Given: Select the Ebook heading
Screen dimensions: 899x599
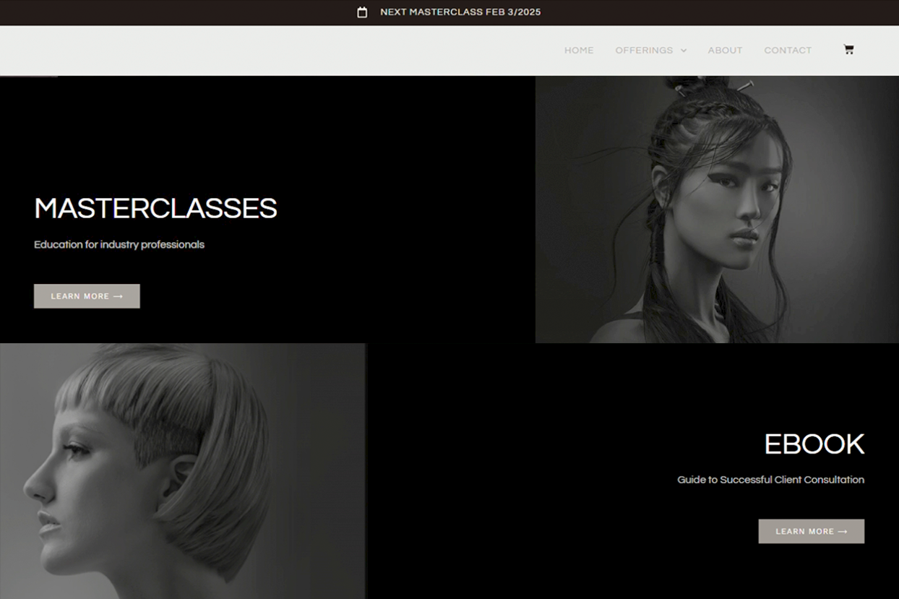Looking at the screenshot, I should tap(814, 444).
